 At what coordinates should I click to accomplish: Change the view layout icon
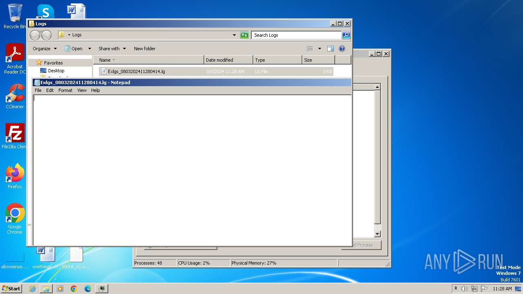pyautogui.click(x=310, y=49)
